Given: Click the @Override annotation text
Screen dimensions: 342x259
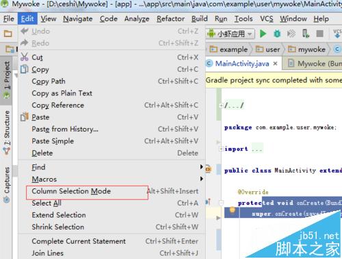Looking at the screenshot, I should 253,192.
